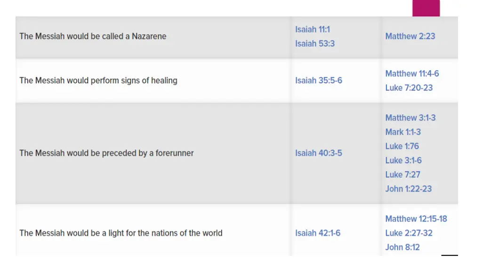Open the Isaiah 35:5-6 link
The height and width of the screenshot is (271, 482).
(319, 80)
